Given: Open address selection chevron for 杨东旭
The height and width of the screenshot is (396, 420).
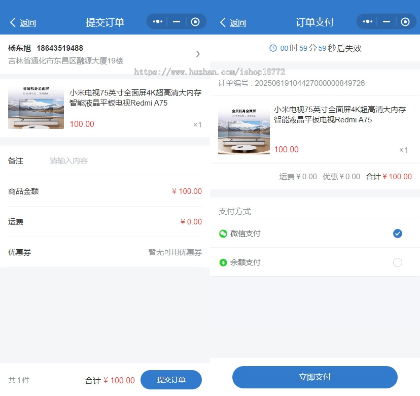Looking at the screenshot, I should point(198,54).
